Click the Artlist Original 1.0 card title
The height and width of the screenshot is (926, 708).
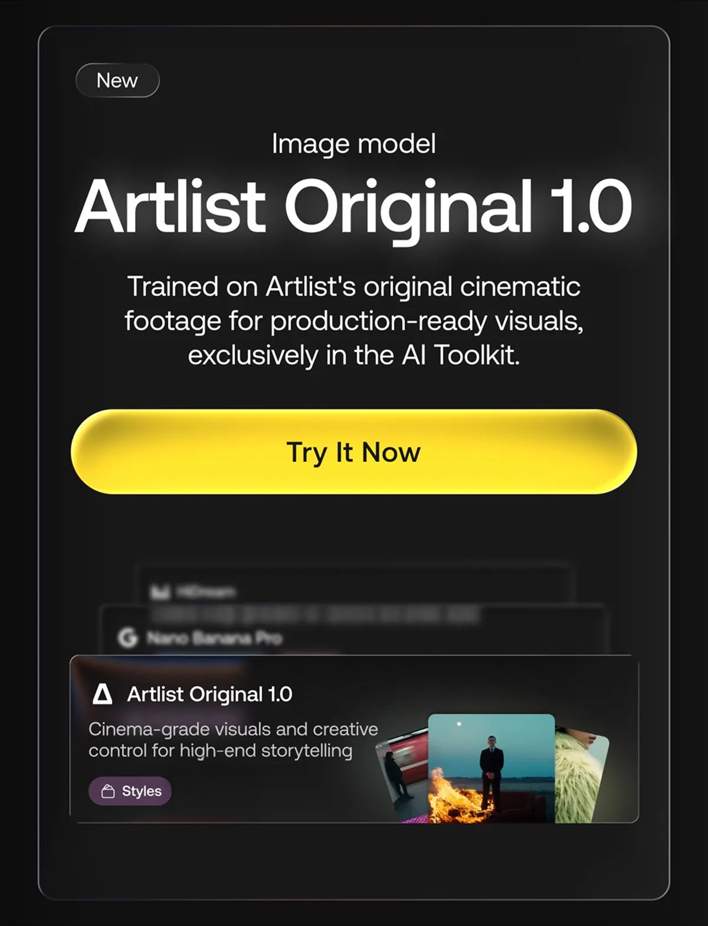[210, 694]
